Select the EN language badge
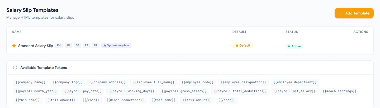The width and height of the screenshot is (380, 108). coord(59,45)
